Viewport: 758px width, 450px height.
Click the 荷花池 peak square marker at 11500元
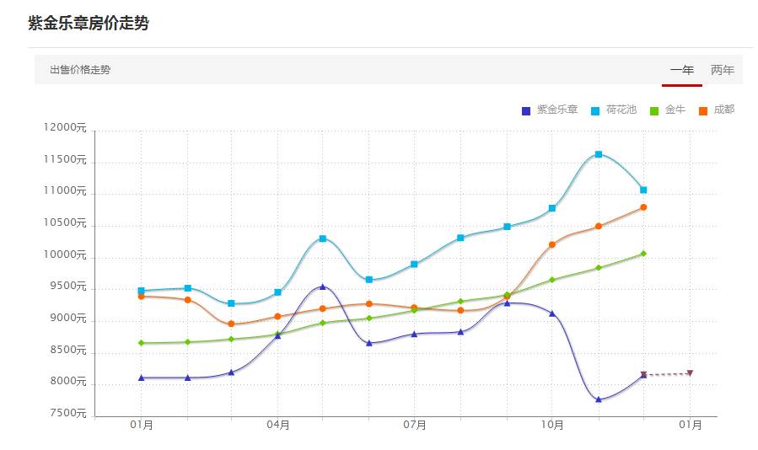point(598,154)
